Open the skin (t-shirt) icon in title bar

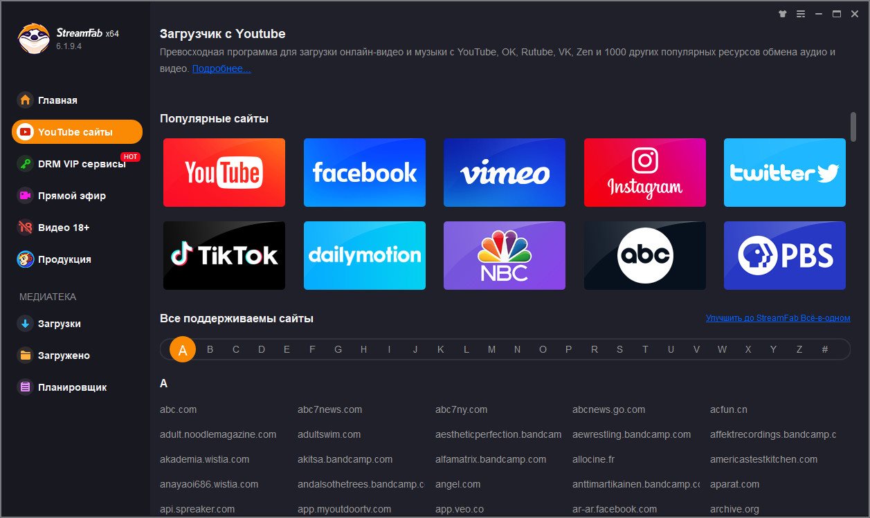782,14
